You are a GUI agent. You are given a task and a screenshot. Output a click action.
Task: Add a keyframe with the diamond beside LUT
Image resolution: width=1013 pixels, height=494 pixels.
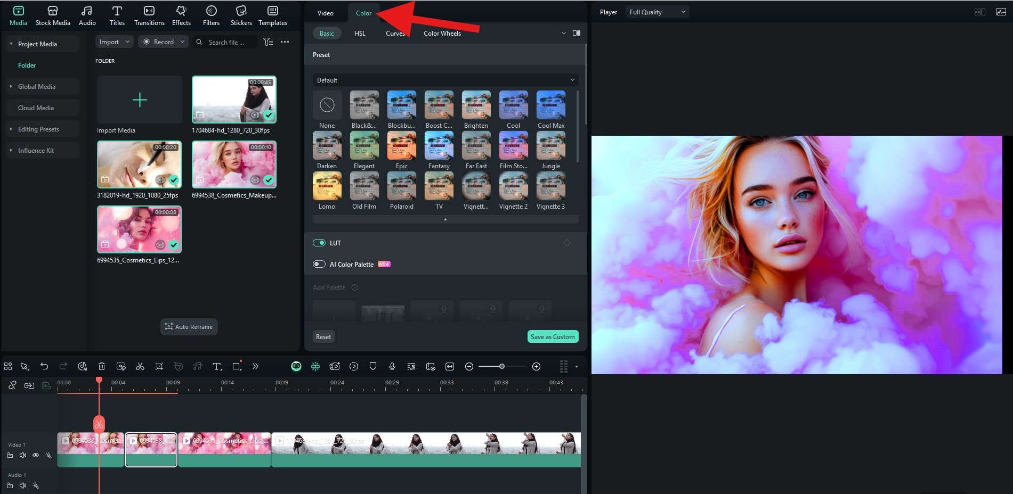567,243
